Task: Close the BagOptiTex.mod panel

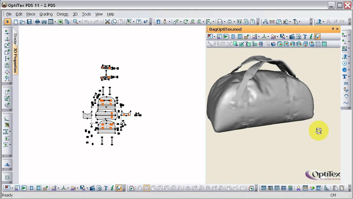Action: point(337,29)
